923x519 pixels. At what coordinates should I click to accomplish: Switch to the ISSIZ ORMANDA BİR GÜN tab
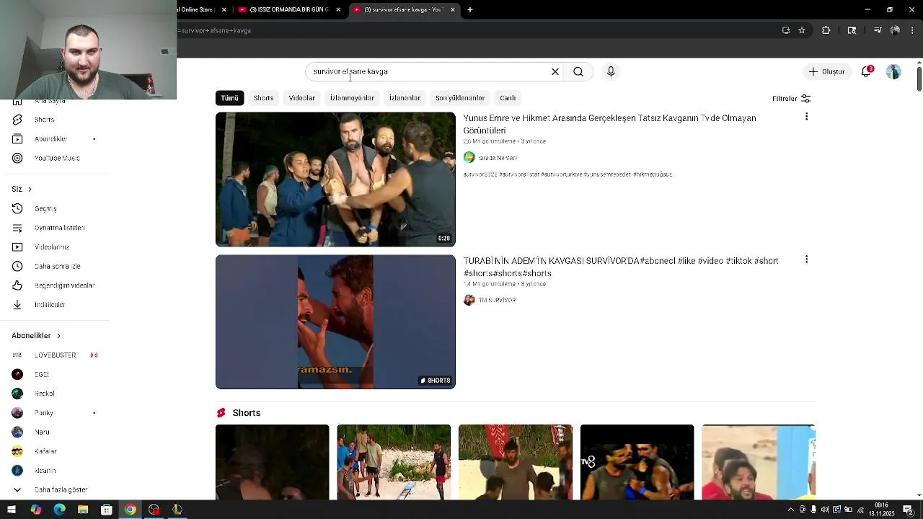pyautogui.click(x=288, y=9)
